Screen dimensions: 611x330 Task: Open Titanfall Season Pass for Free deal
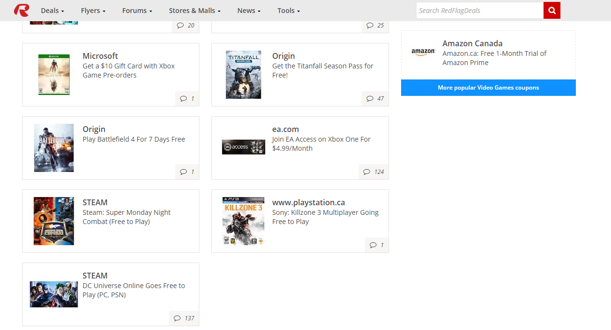[323, 70]
